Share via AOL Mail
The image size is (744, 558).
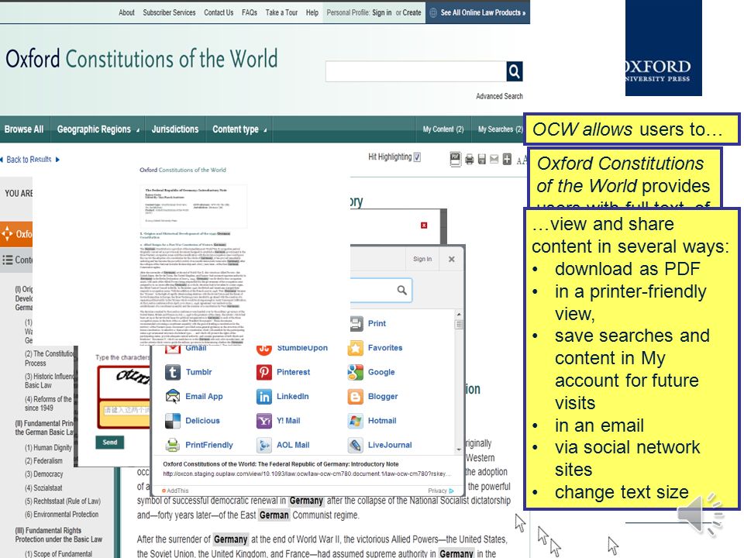[x=284, y=445]
